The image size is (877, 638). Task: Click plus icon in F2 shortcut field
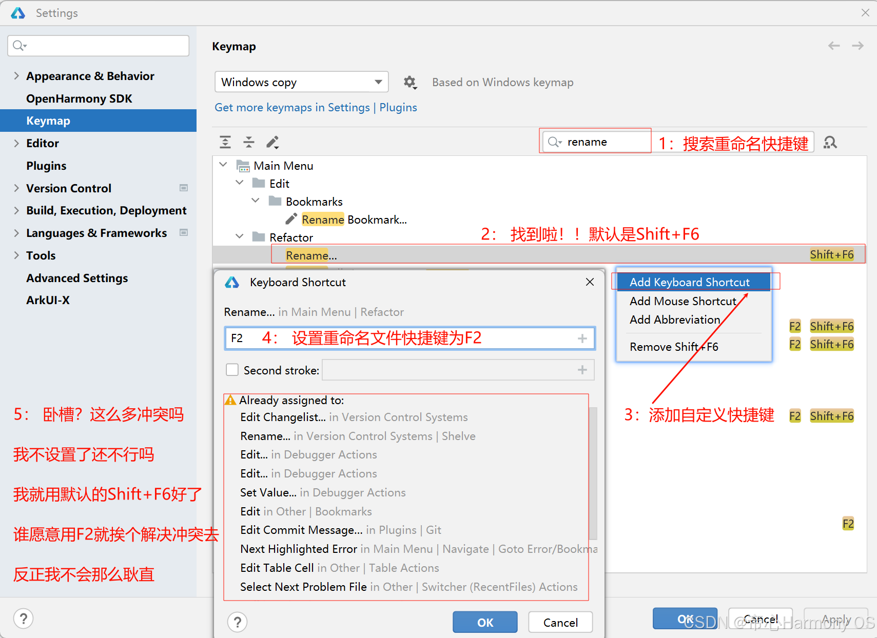click(582, 338)
